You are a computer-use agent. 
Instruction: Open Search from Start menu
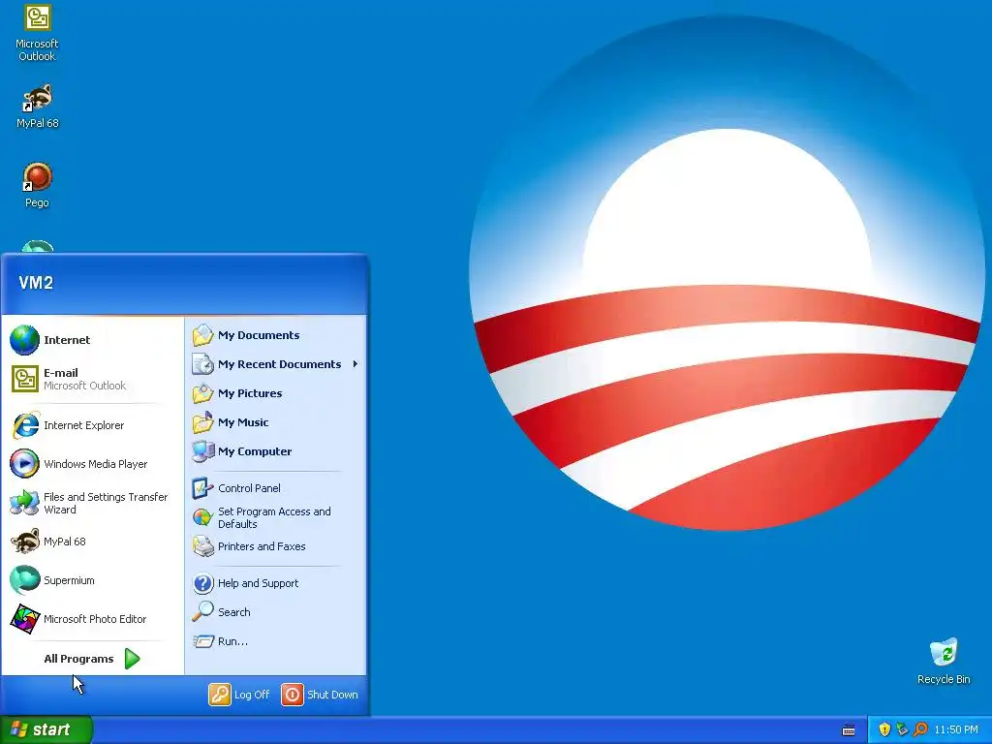(276, 612)
